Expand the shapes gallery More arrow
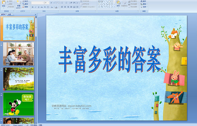Image resolution: width=197 pixels, height=126 pixels. pos(114,6)
